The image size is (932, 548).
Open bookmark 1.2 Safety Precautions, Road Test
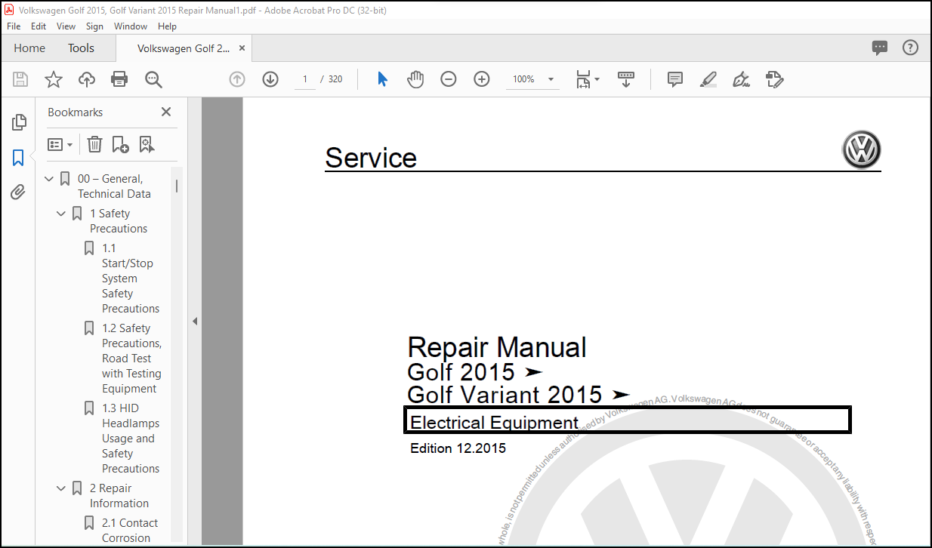click(131, 359)
